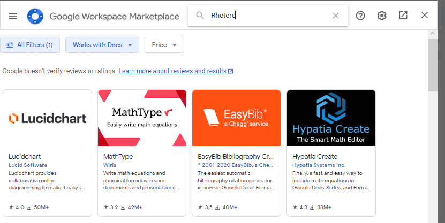Click the Lucidchart 50M+ downloads icon
Viewport: 445px width, 223px height.
click(x=29, y=207)
